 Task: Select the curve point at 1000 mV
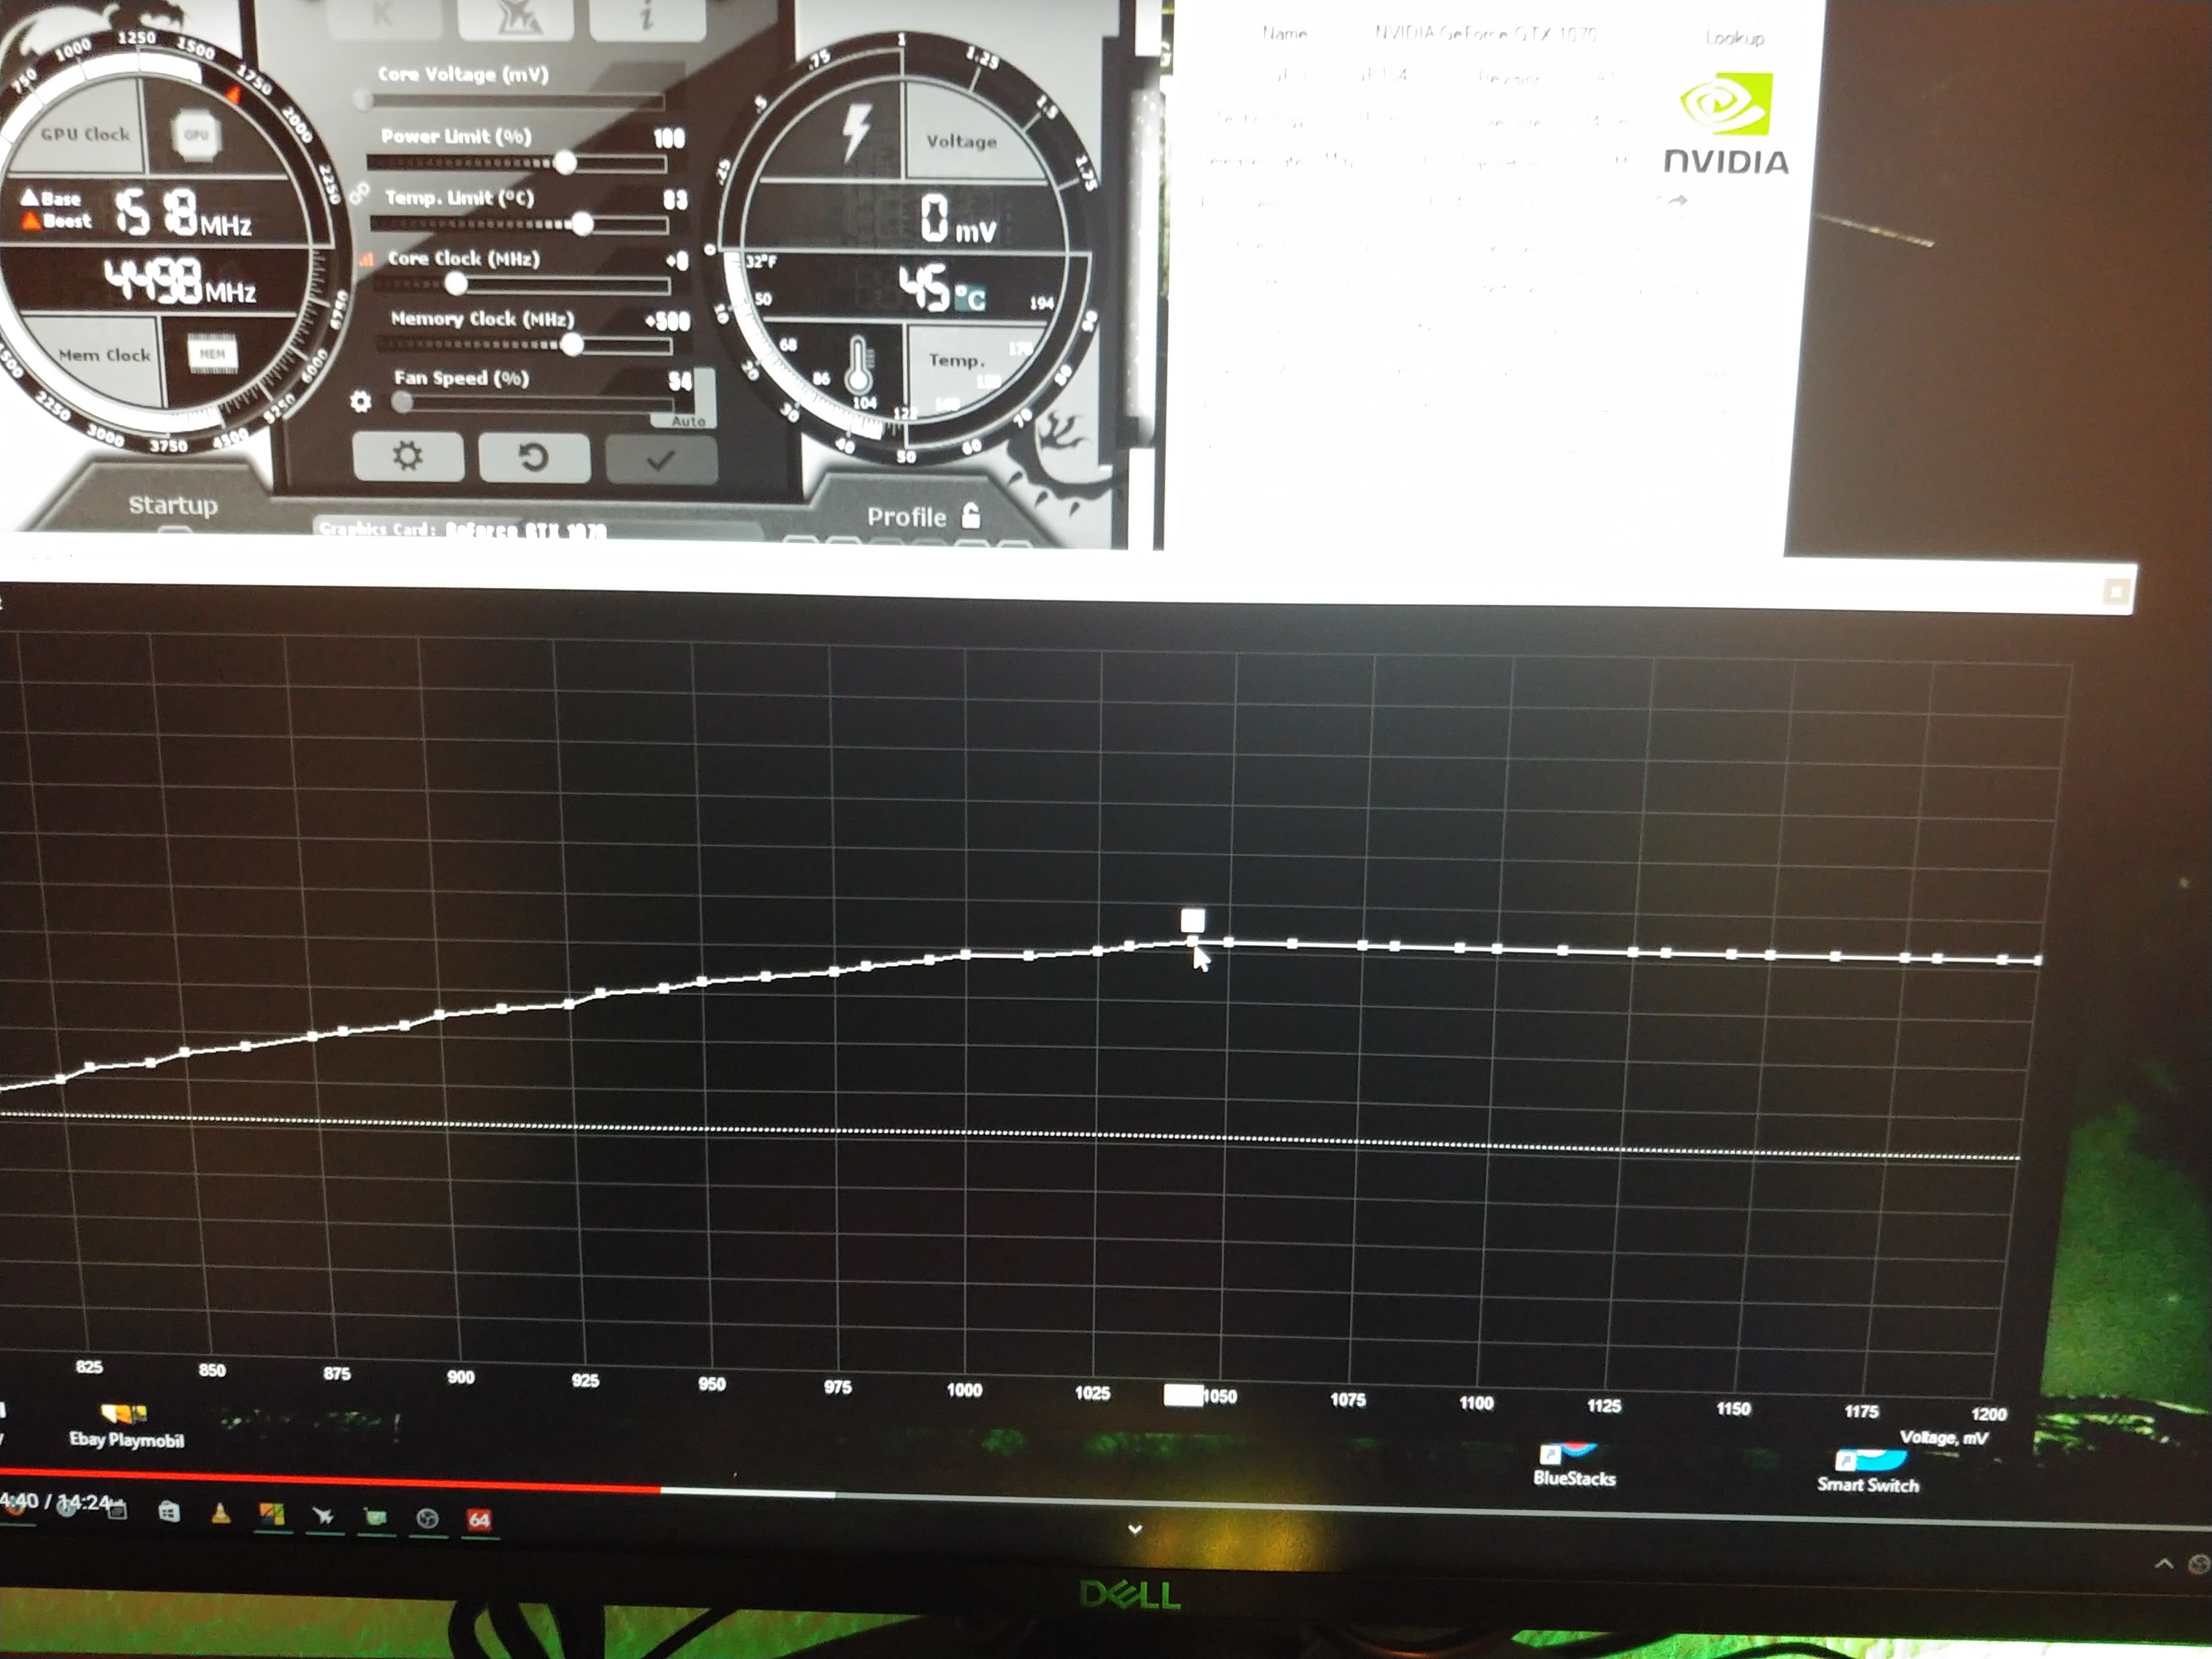(x=966, y=955)
